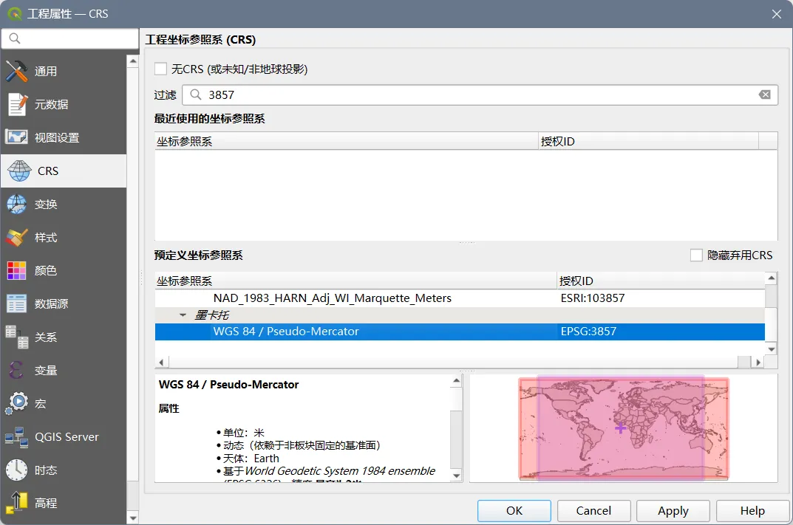This screenshot has width=793, height=525.
Task: Click up arrow of predefined CRS list scrollbar
Action: point(772,278)
